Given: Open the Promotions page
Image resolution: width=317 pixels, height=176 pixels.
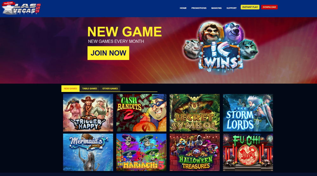Looking at the screenshot, I should (199, 8).
